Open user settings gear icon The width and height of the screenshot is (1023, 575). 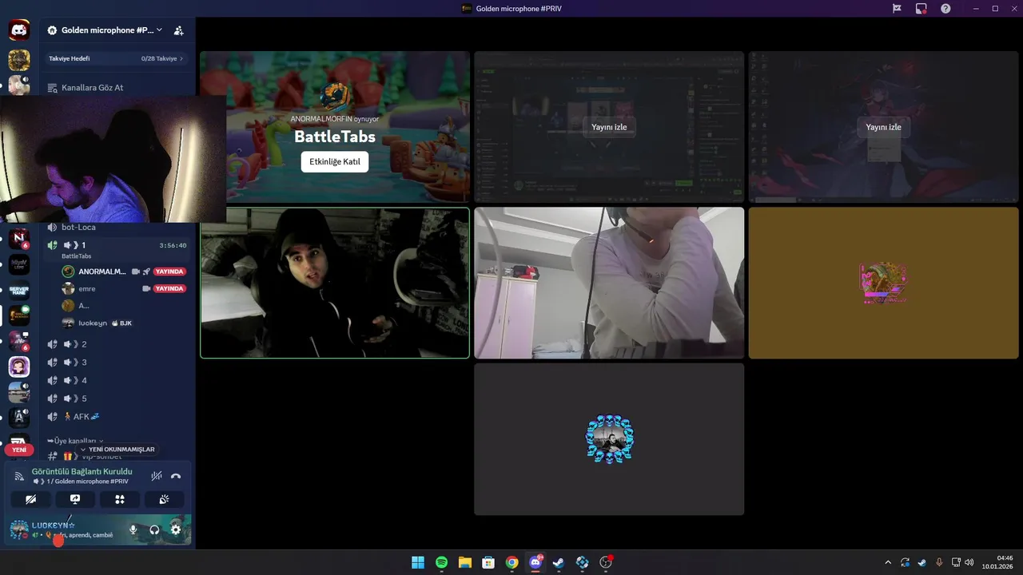click(176, 529)
